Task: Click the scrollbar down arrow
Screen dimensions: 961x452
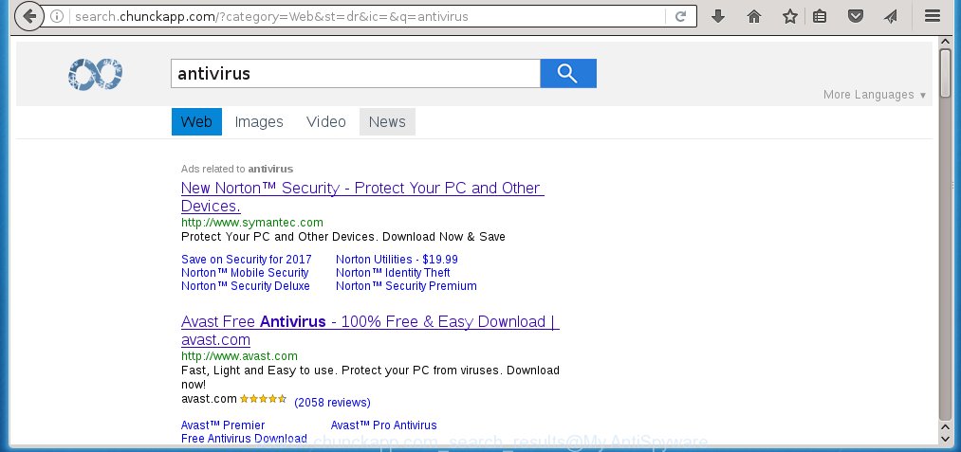Action: point(946,439)
